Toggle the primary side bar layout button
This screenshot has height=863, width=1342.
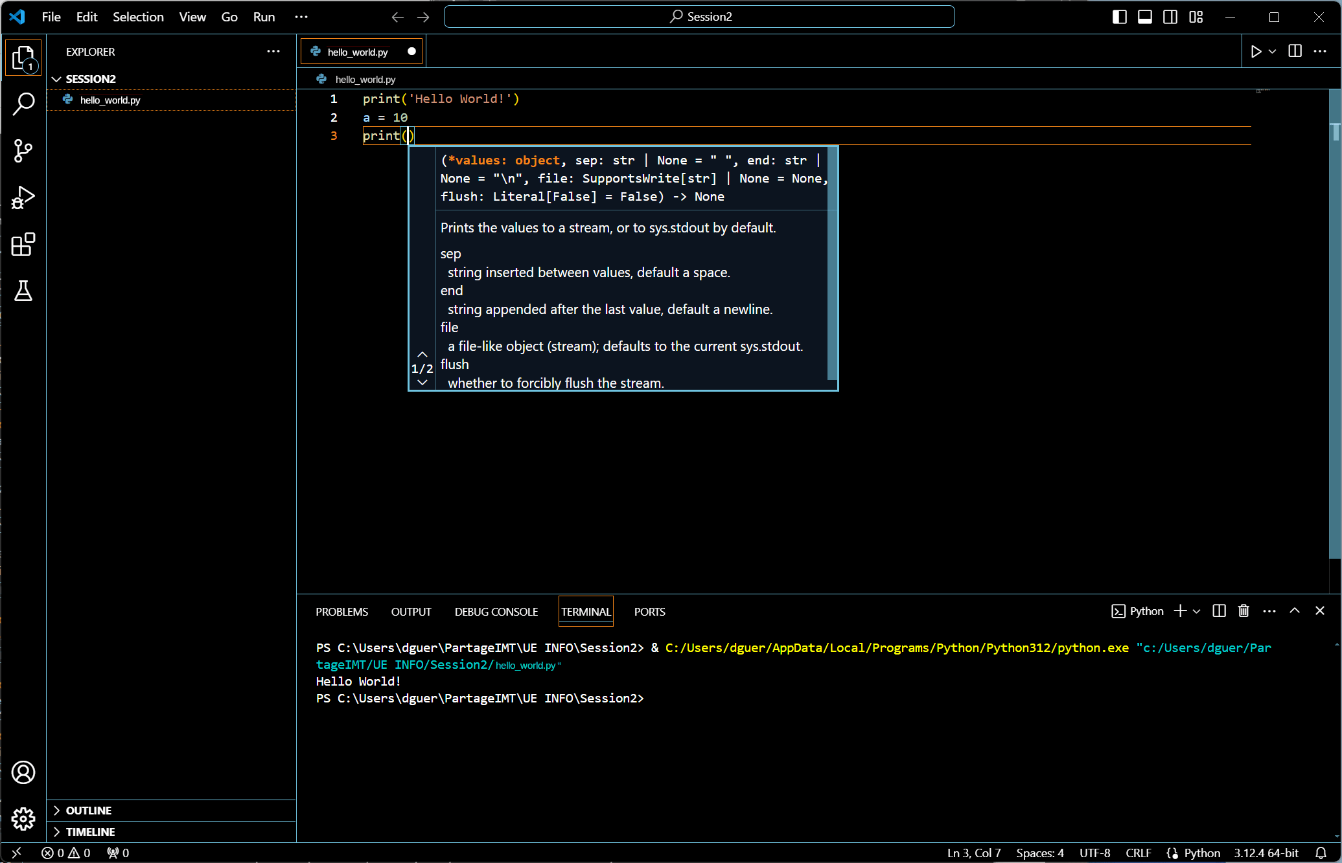click(1119, 17)
